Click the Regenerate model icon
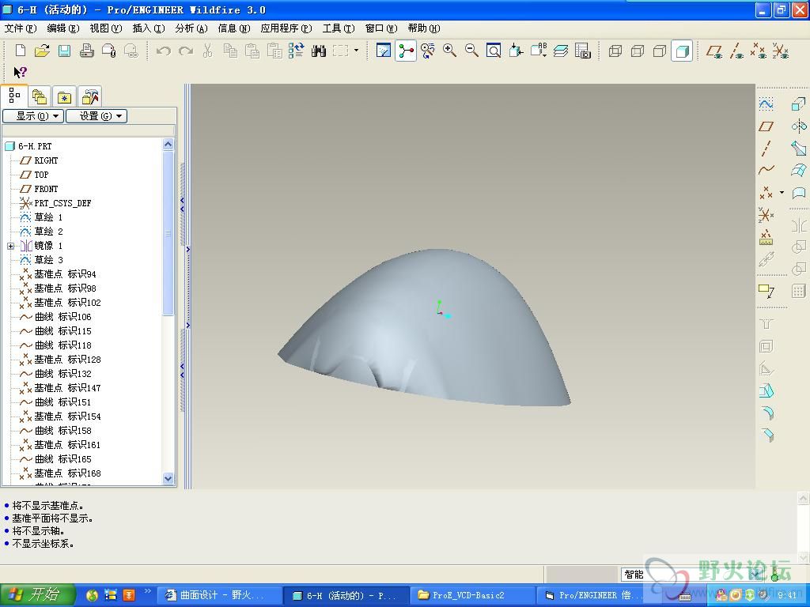Viewport: 810px width, 607px height. click(297, 51)
